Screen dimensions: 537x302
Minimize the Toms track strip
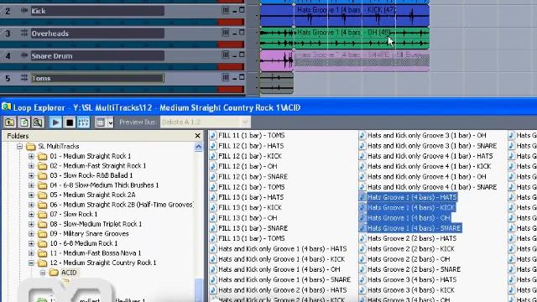235,78
